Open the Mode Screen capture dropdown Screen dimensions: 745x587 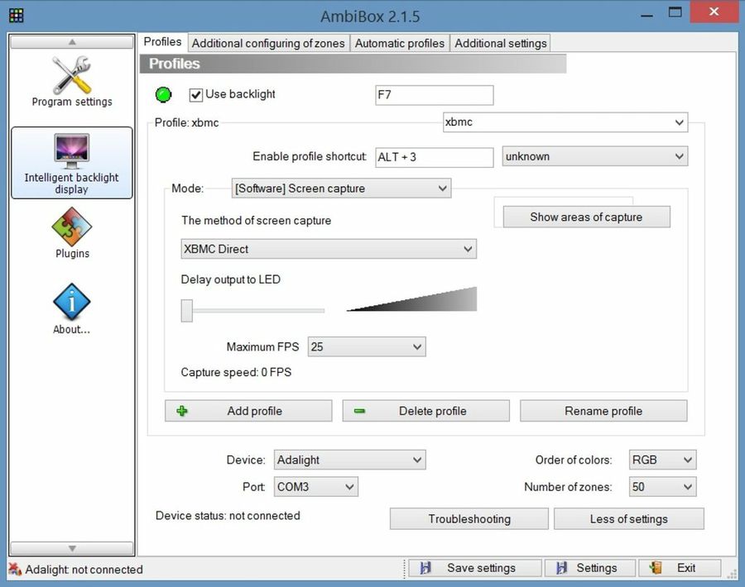(x=341, y=189)
